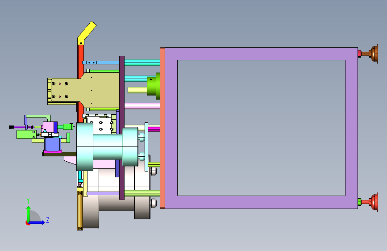Select the brown leveling foot at top right
Viewport: 387px width, 251px height.
pyautogui.click(x=373, y=54)
